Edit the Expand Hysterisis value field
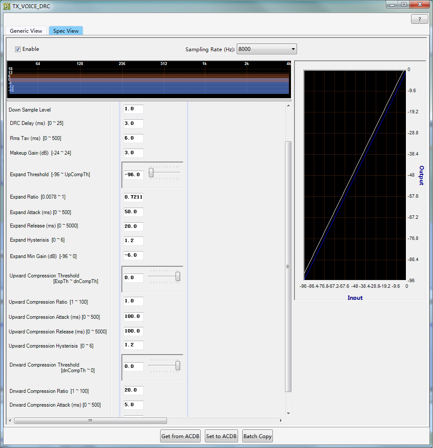 [x=133, y=240]
